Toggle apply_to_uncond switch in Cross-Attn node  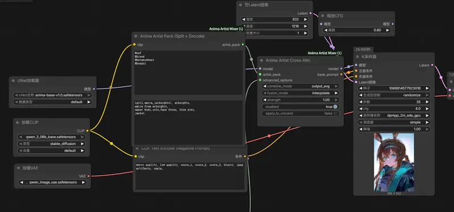tap(335, 113)
